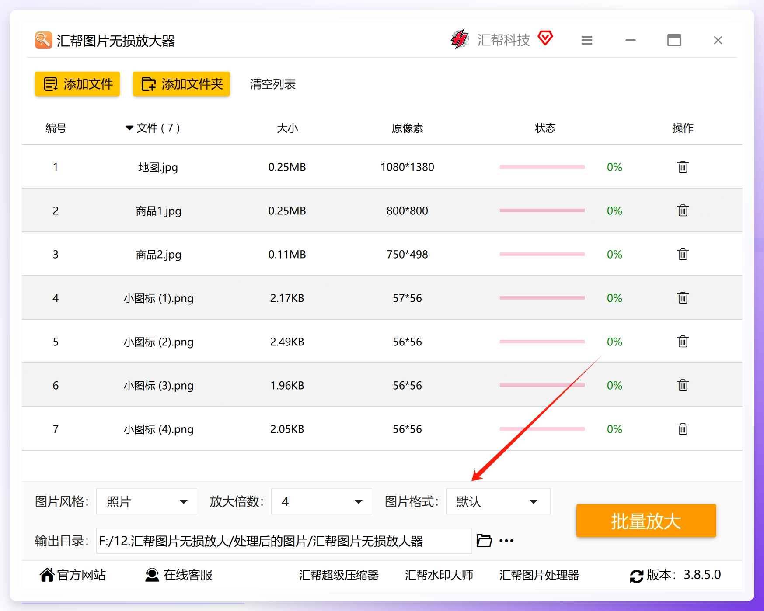The image size is (764, 611).
Task: Click 清空列表 to clear the list
Action: [x=273, y=84]
